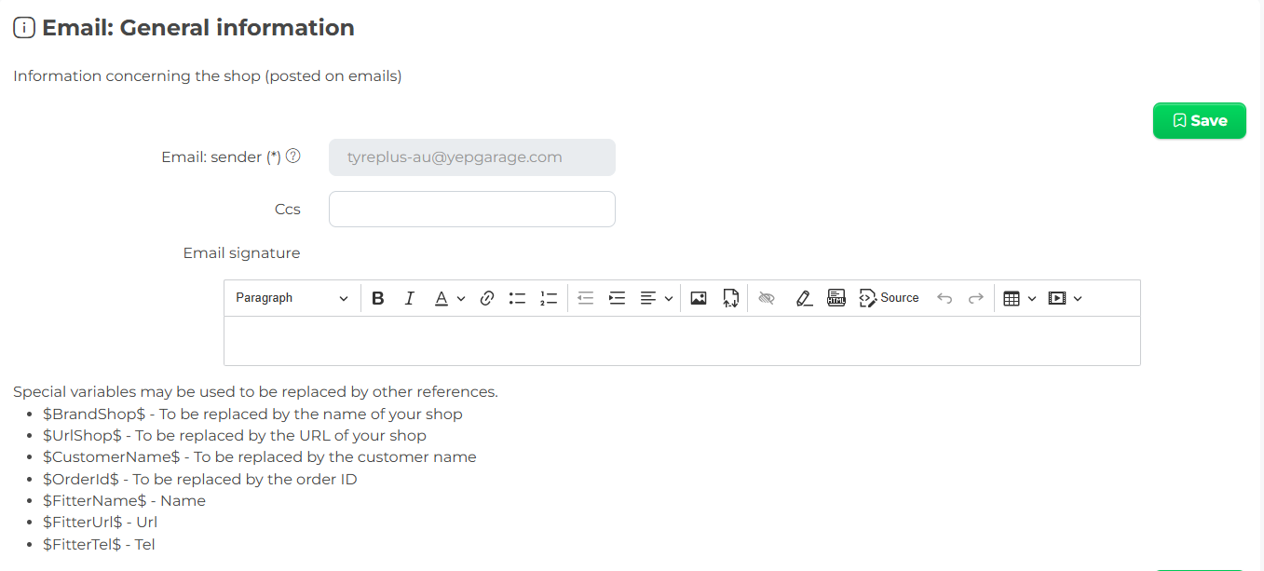Screen dimensions: 1264x571
Task: Click the file upload page icon
Action: [x=730, y=298]
